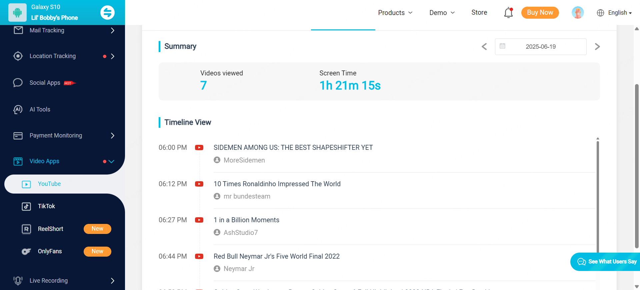This screenshot has width=640, height=290.
Task: Click the Payment Monitoring card icon
Action: point(18,135)
